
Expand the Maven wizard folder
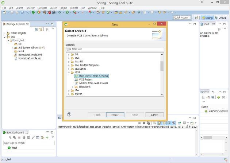point(69,94)
